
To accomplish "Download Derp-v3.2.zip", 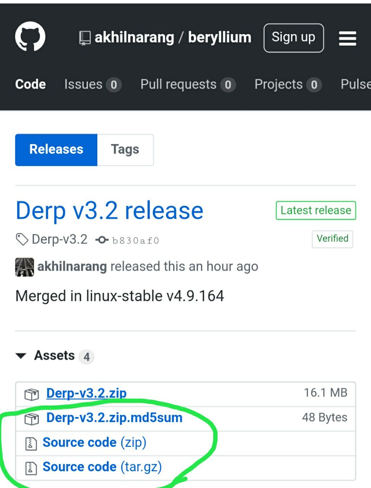I will [x=87, y=393].
